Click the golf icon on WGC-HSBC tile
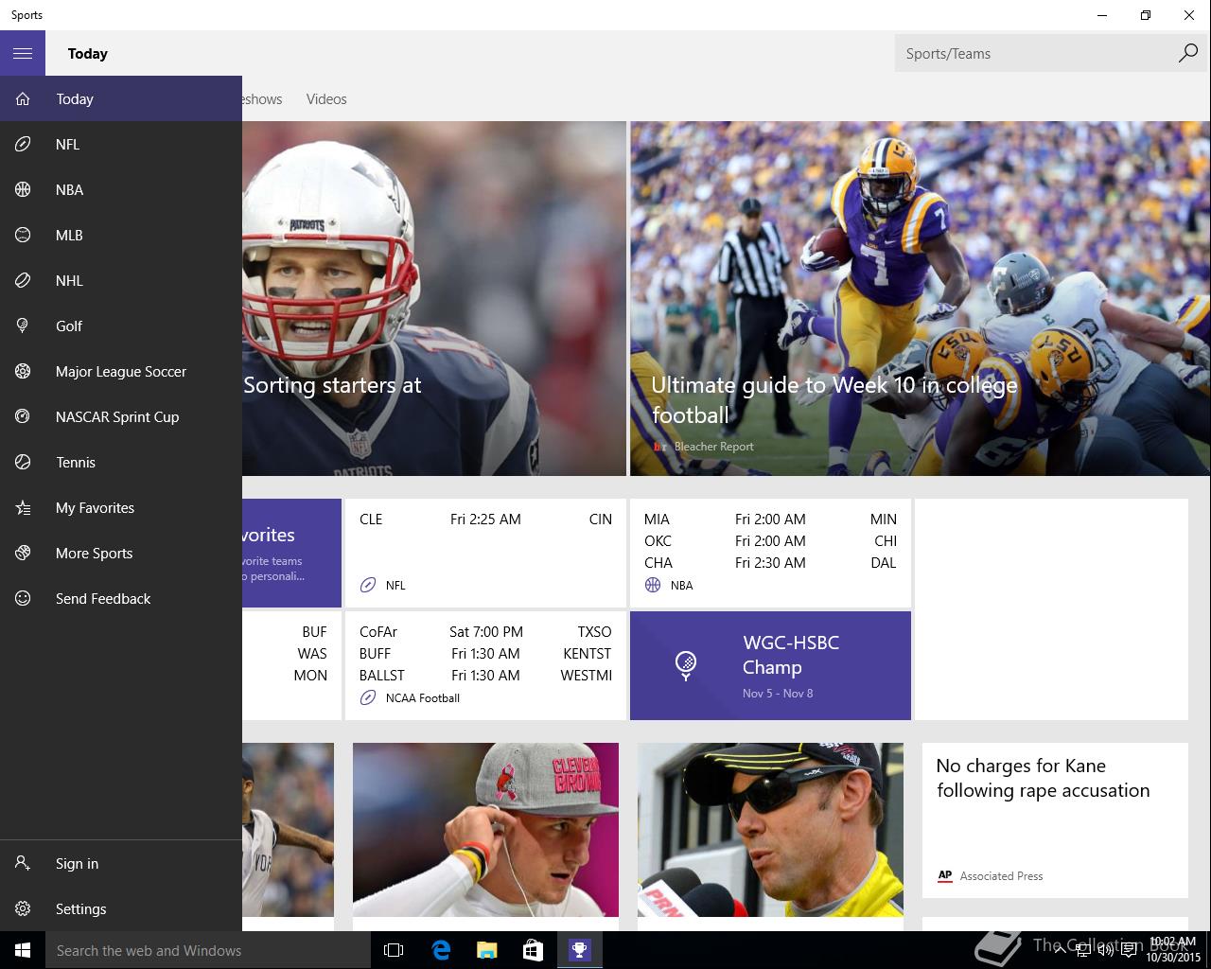This screenshot has height=969, width=1211. click(686, 665)
